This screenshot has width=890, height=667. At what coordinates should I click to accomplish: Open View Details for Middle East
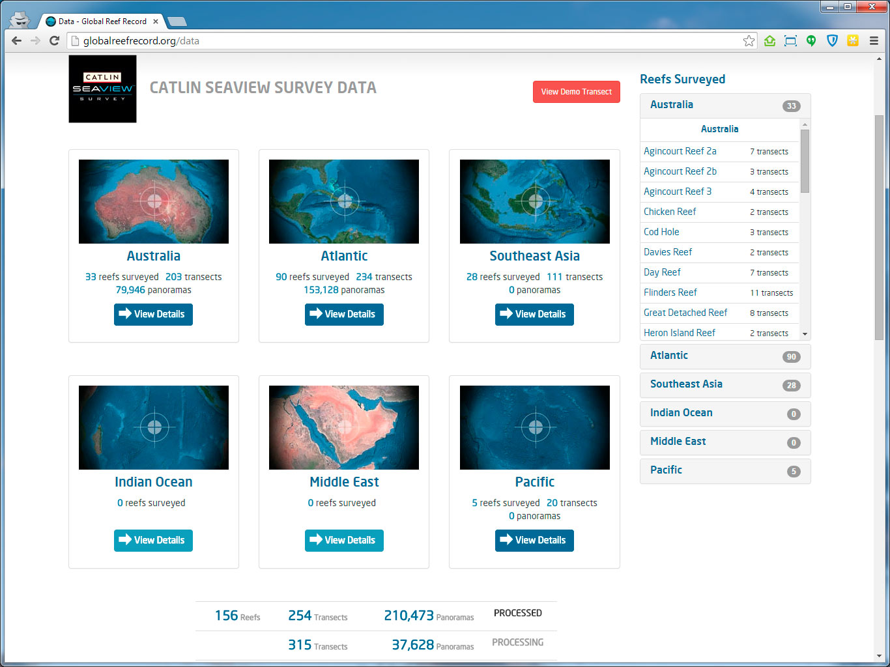[344, 540]
